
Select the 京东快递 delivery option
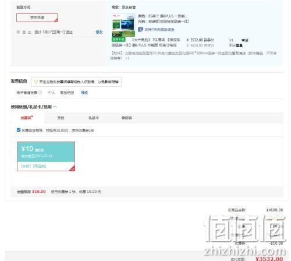pyautogui.click(x=37, y=17)
